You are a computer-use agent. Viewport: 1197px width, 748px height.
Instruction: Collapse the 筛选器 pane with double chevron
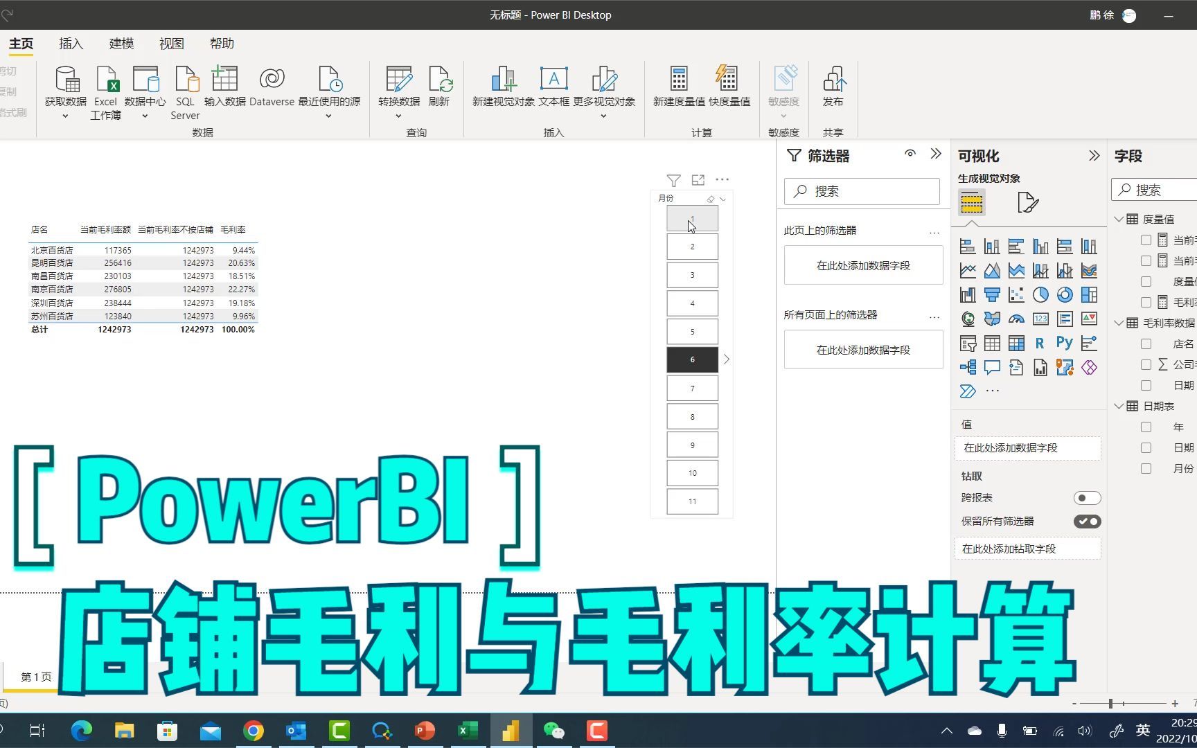(936, 154)
